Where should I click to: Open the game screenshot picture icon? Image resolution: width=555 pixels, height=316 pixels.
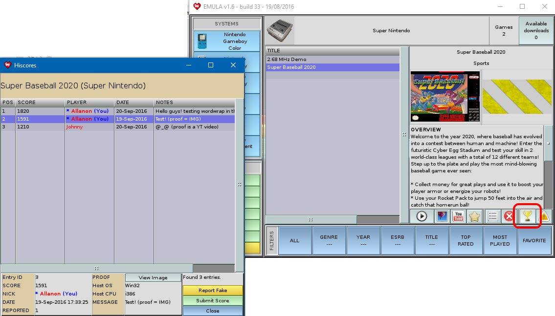442,216
